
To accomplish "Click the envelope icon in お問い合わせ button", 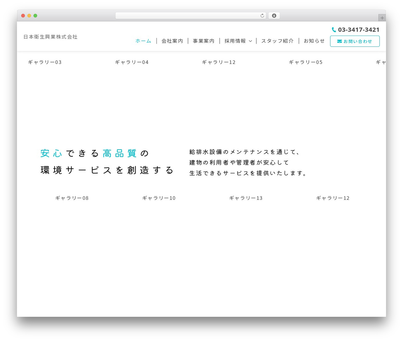I will pyautogui.click(x=339, y=41).
